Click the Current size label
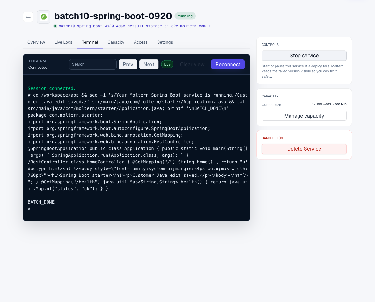Screen dimensions: 375x302 click(x=271, y=105)
